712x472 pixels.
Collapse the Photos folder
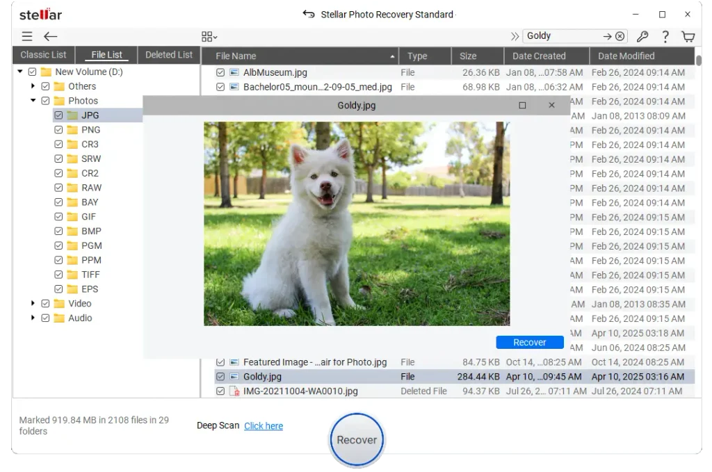(x=33, y=100)
